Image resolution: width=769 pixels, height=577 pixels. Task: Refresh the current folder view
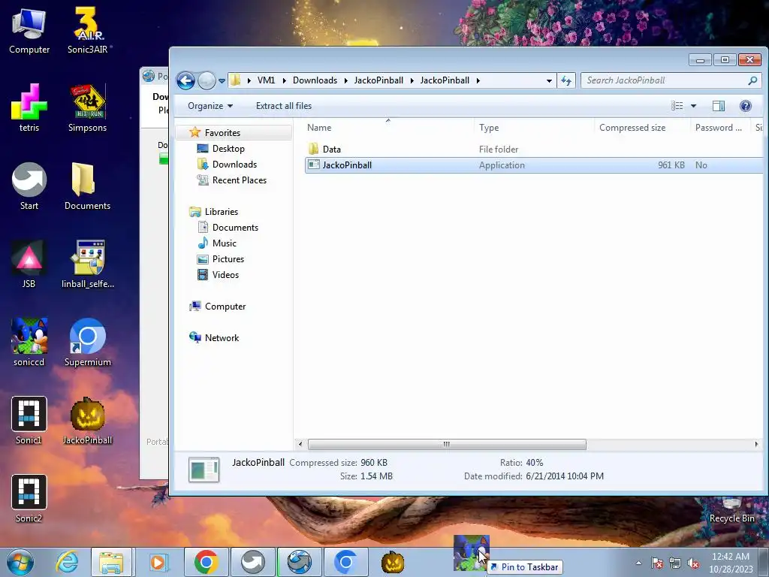pos(566,80)
